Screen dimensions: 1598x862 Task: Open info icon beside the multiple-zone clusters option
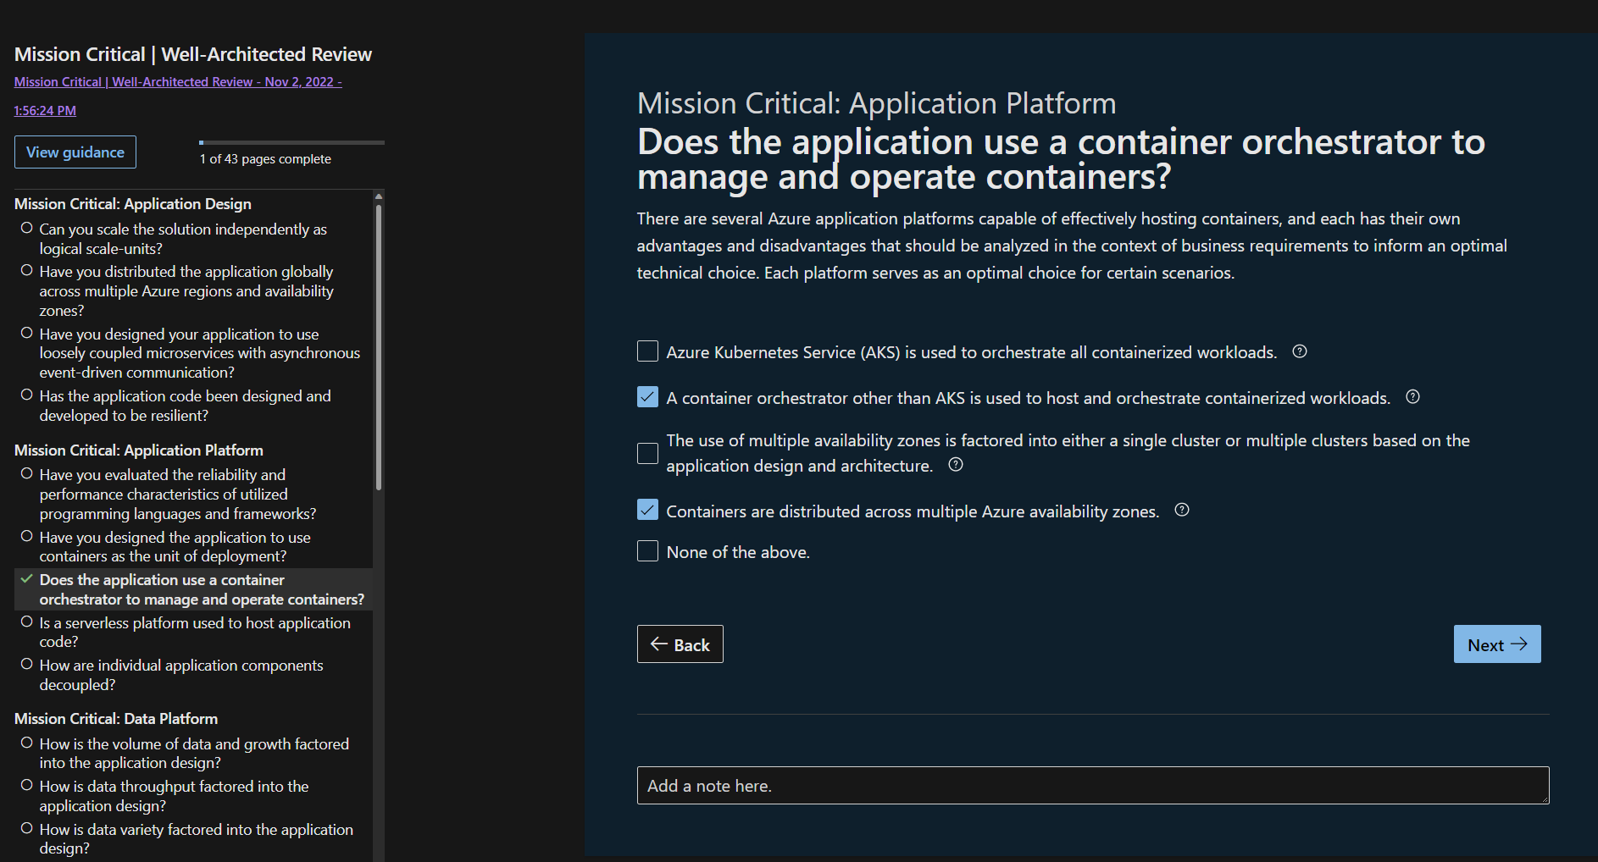pos(956,465)
